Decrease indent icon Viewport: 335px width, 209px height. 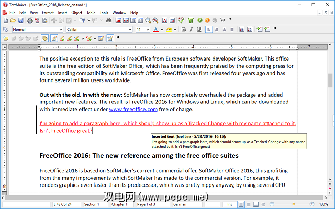260,29
